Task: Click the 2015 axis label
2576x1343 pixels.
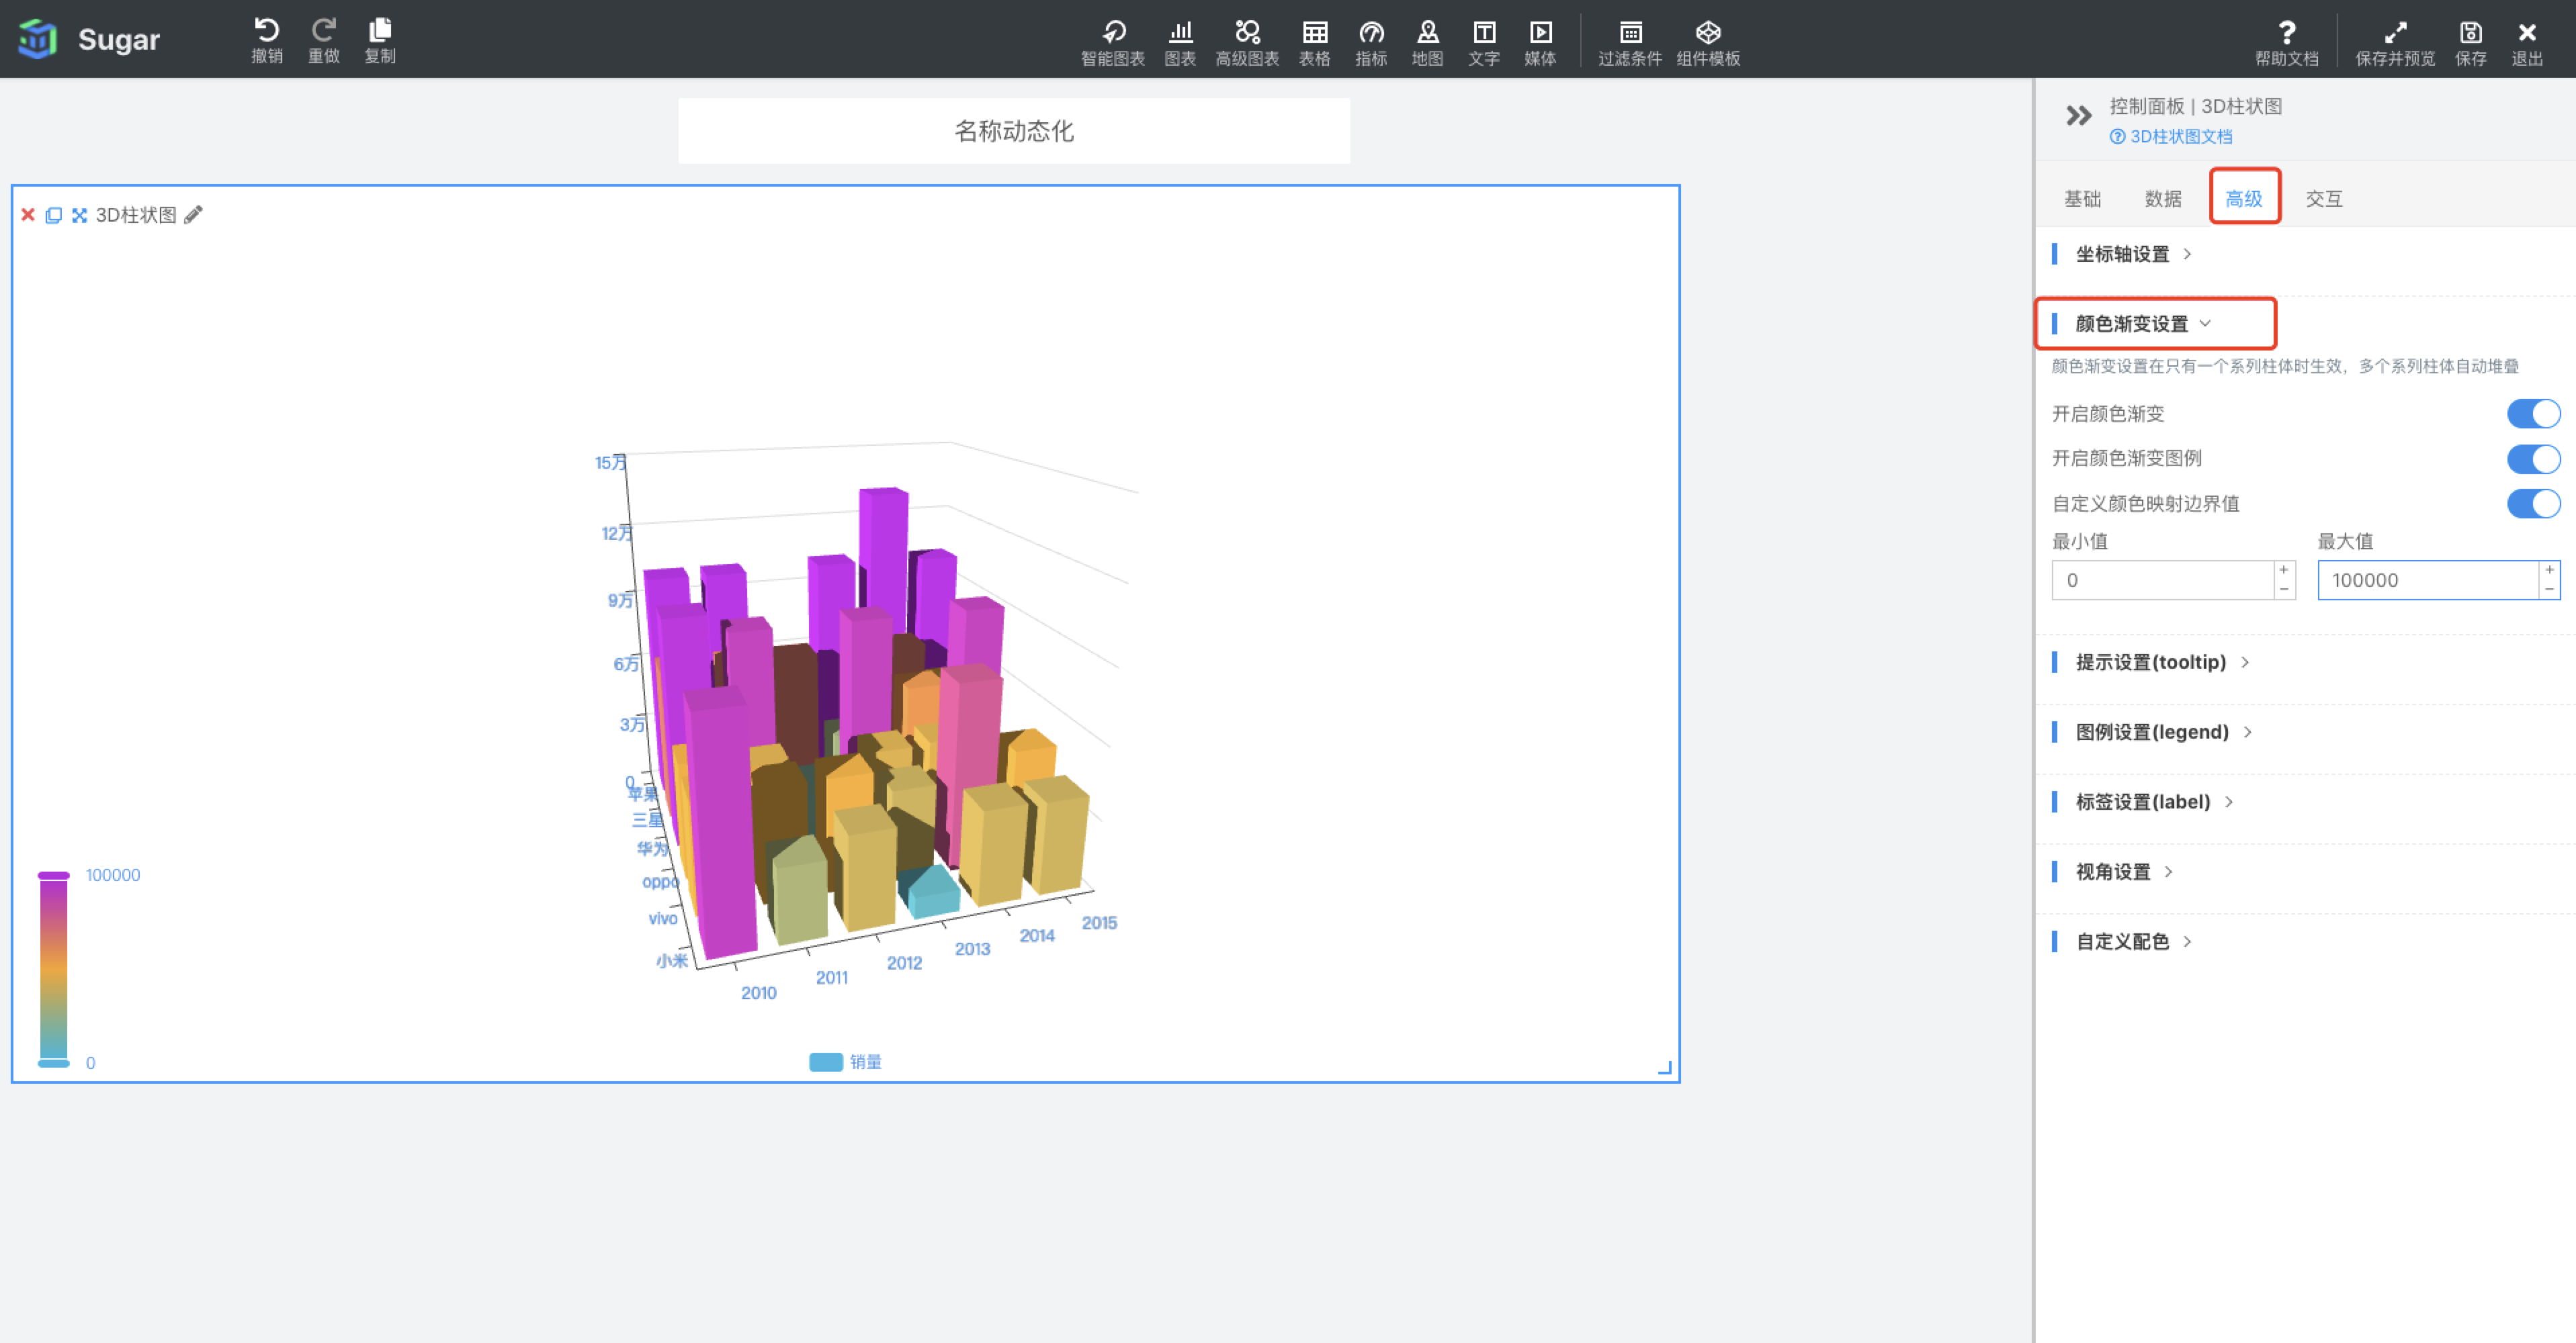Action: click(x=1100, y=923)
